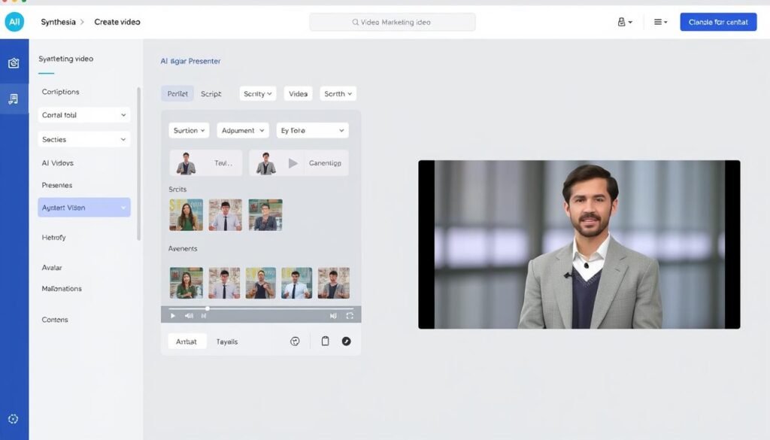Viewport: 770px width, 440px height.
Task: Click the emoji icon next to Tayails
Action: (295, 341)
